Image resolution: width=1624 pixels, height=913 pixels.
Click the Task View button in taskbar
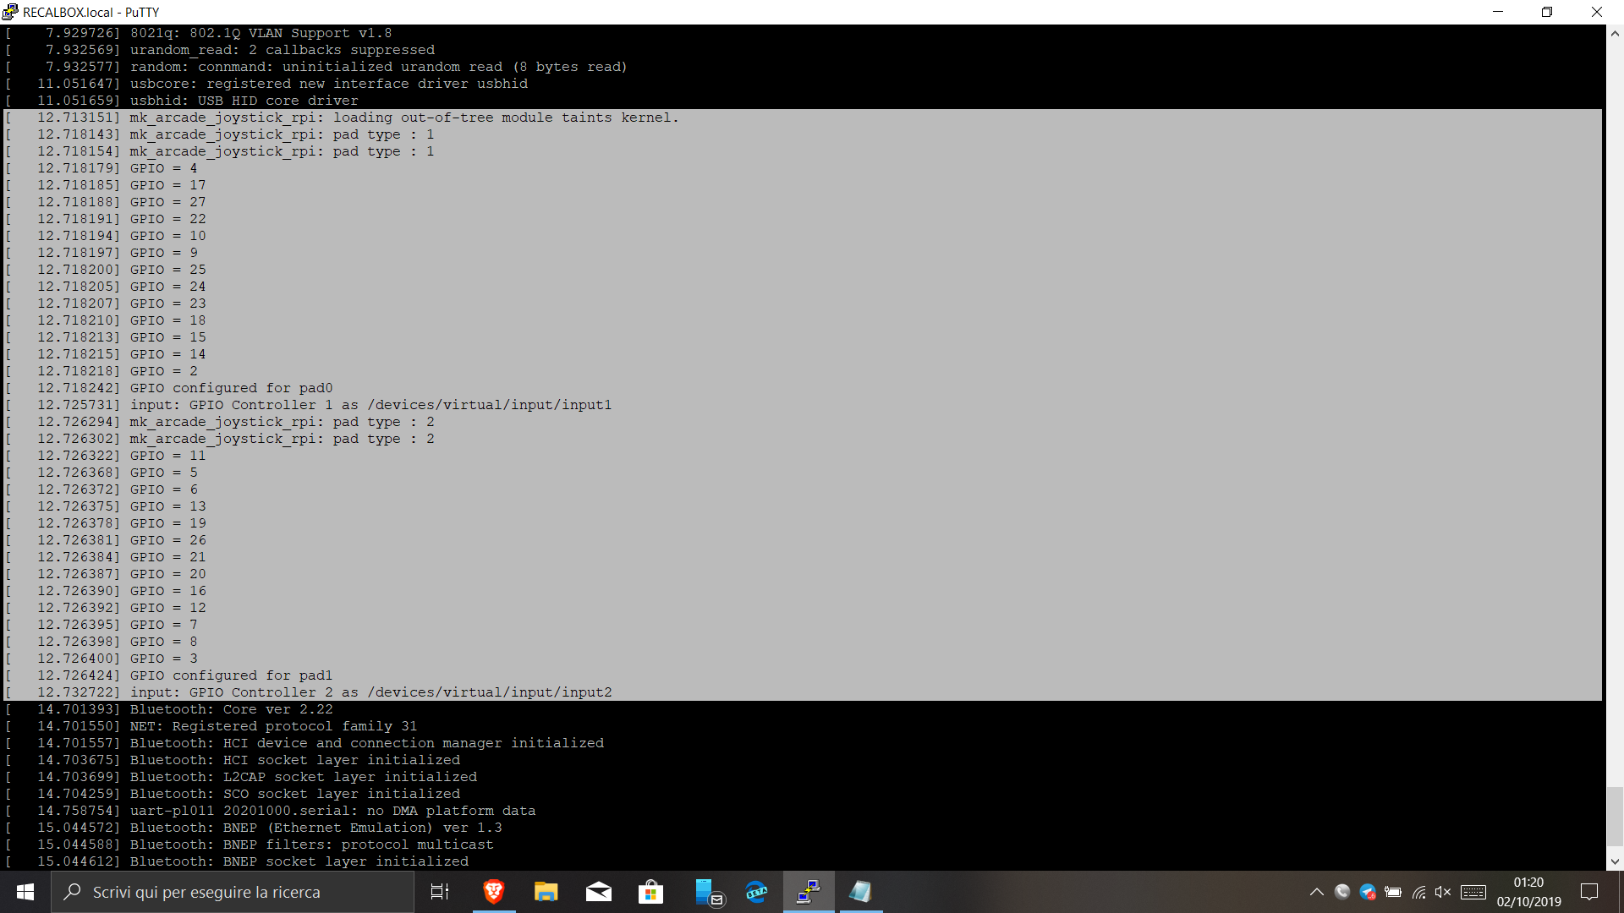pos(440,891)
